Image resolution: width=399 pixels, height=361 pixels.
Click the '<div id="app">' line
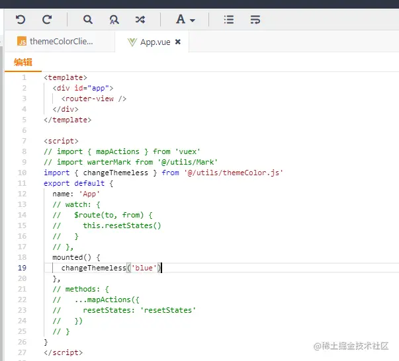[x=83, y=88]
